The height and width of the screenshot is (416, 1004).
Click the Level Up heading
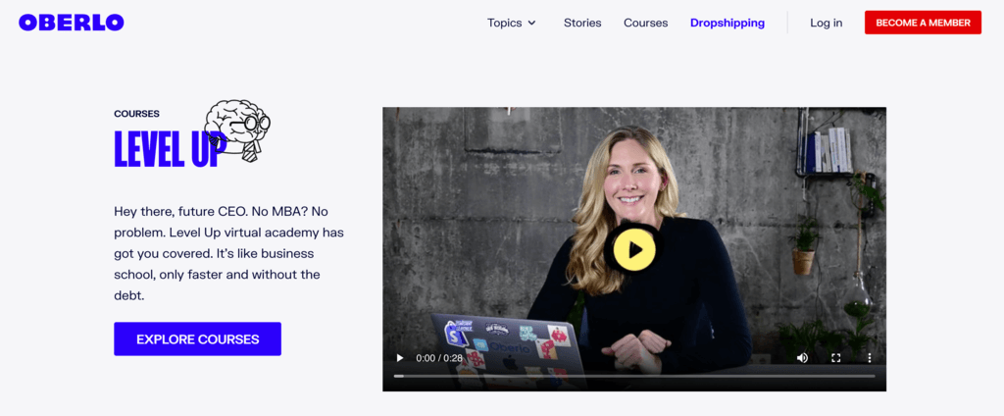tap(171, 147)
